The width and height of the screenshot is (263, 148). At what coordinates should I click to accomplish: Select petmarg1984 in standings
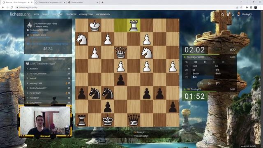pos(36,83)
